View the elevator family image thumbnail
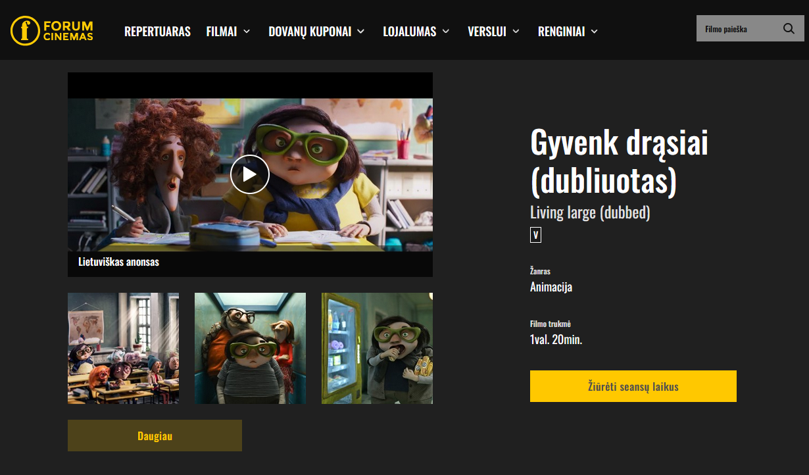Viewport: 809px width, 475px height. pyautogui.click(x=250, y=348)
